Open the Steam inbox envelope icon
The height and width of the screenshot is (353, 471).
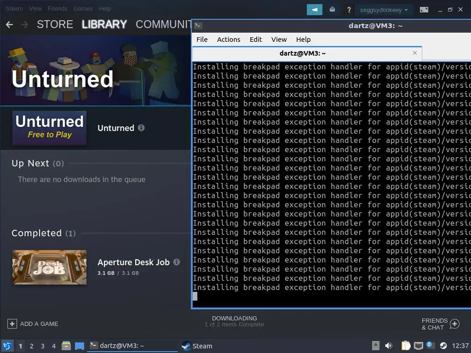click(332, 10)
